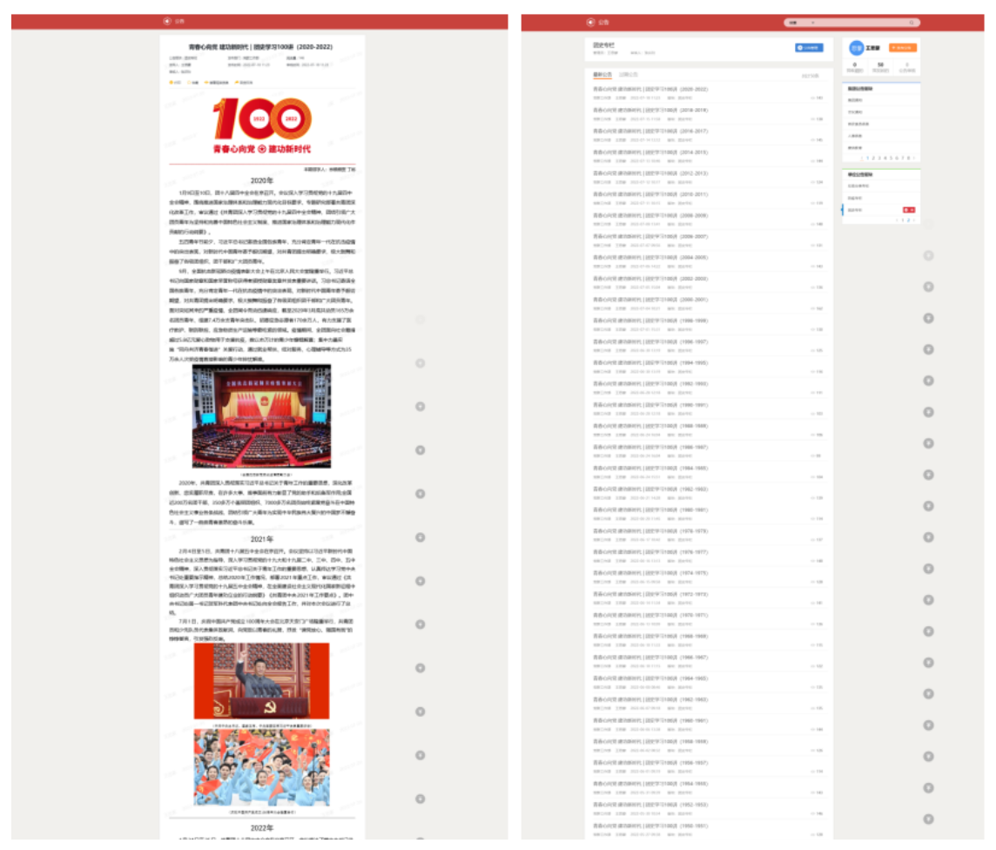The width and height of the screenshot is (996, 850).
Task: Open the list entry for 团史学习100讲 (1980-1981)
Action: click(650, 510)
